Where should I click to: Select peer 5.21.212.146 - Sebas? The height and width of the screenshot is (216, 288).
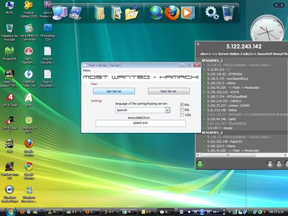tap(222, 110)
